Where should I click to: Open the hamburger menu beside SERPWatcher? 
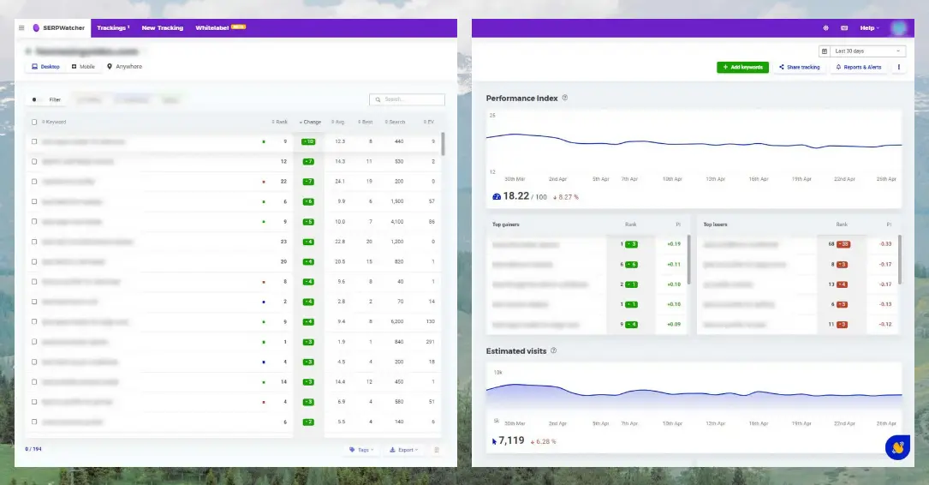coord(21,28)
